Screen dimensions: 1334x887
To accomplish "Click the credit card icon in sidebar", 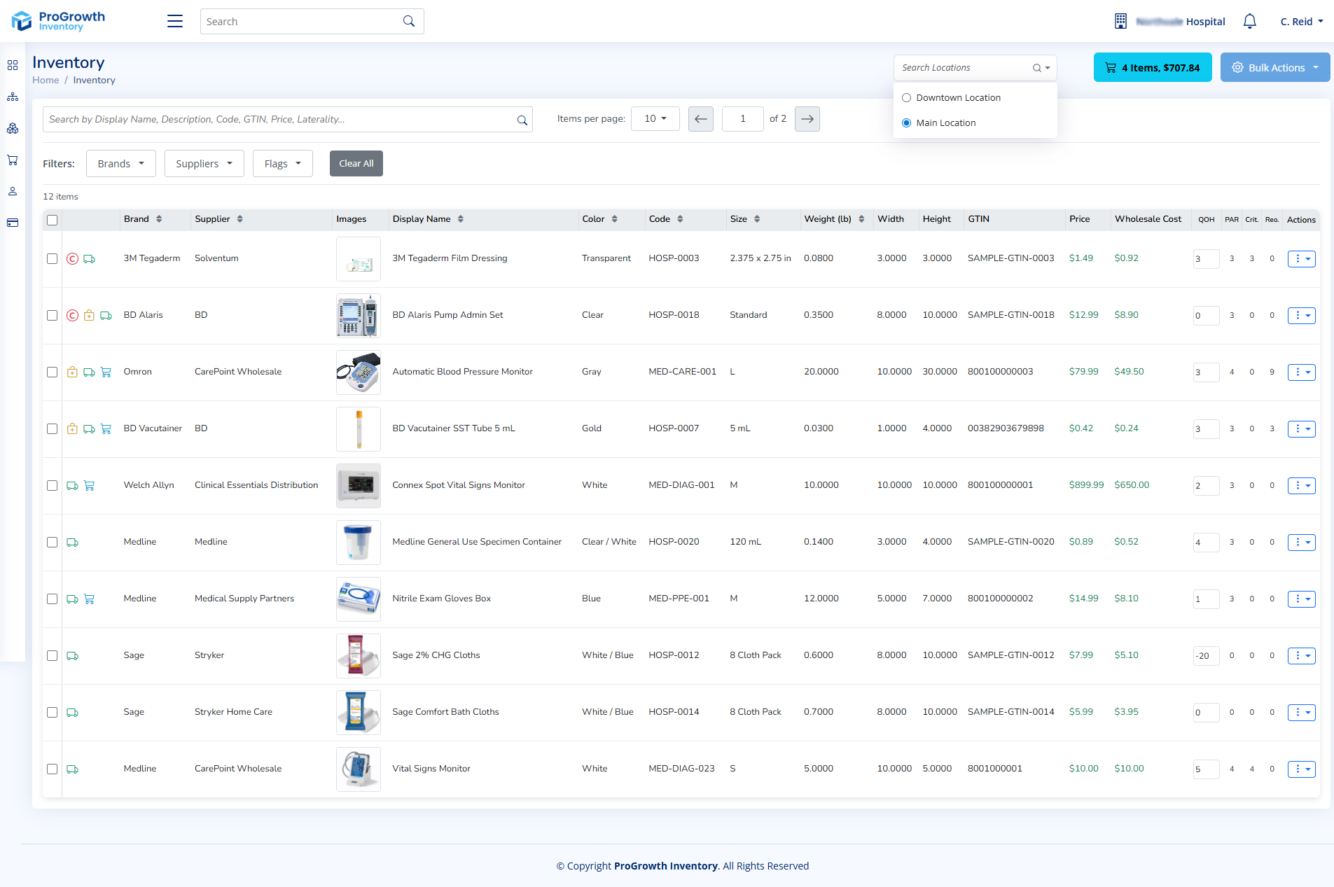I will pos(13,223).
